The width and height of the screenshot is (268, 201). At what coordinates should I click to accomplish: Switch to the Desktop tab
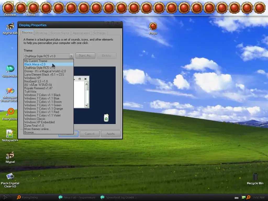[x=41, y=33]
